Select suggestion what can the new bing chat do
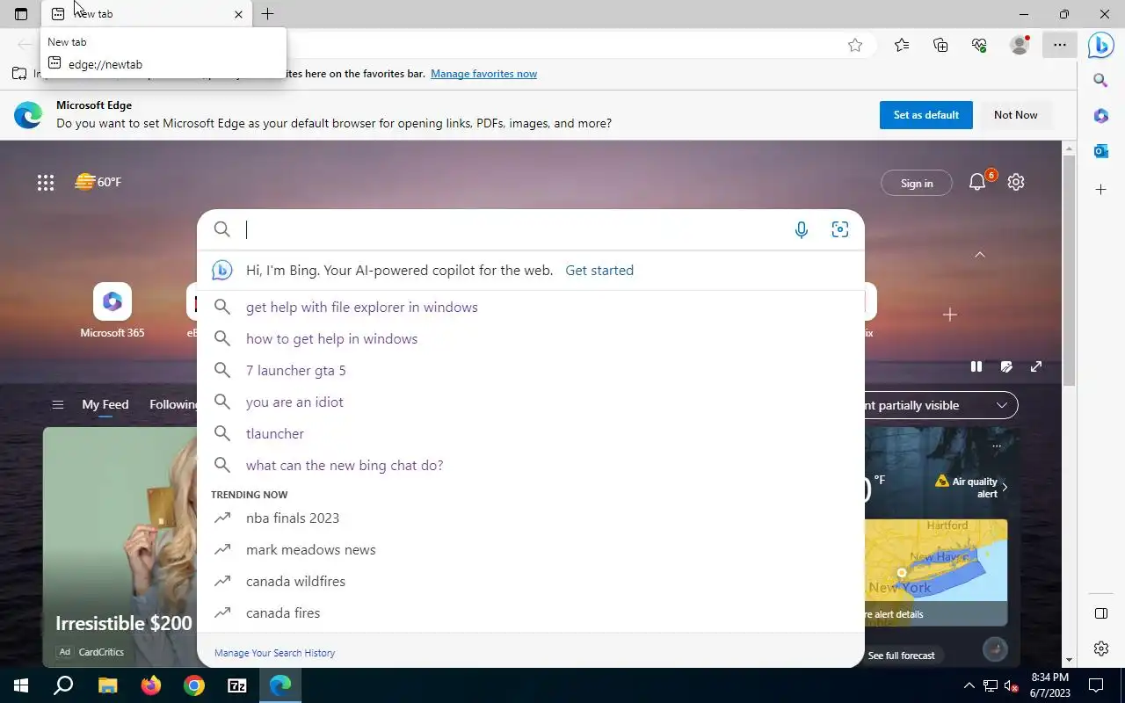The width and height of the screenshot is (1125, 703). [x=531, y=466]
